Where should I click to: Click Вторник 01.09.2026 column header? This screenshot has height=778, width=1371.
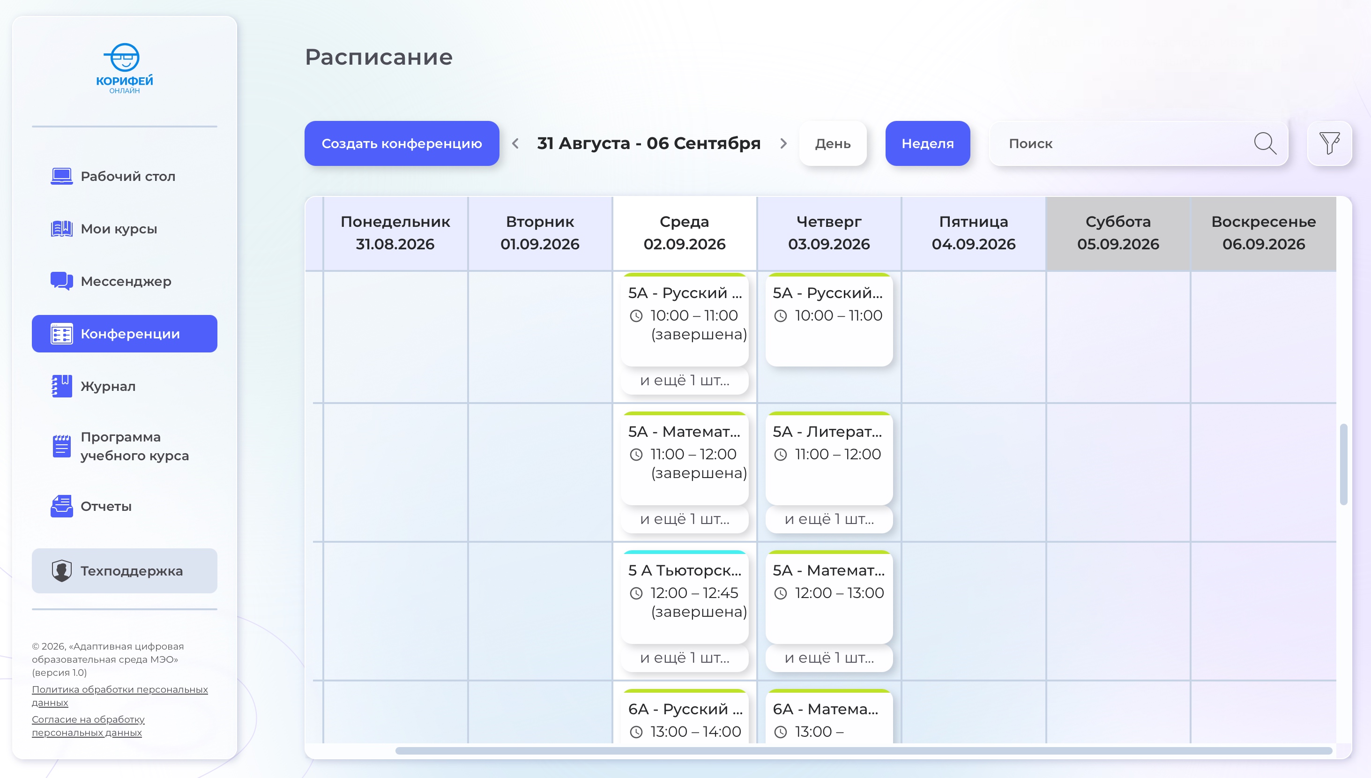540,233
